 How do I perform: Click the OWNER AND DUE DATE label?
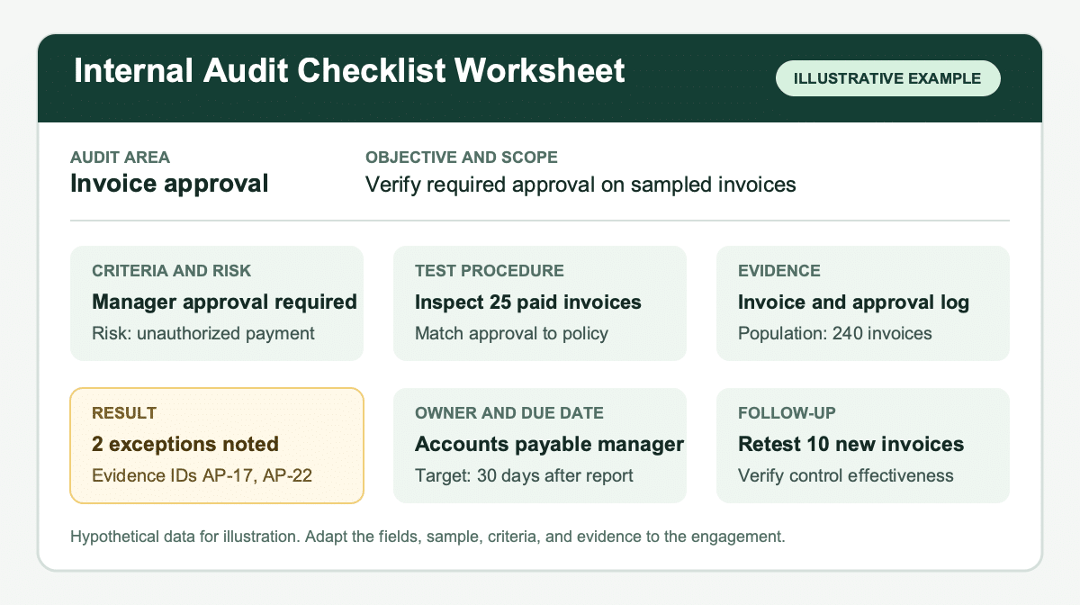[x=509, y=413]
